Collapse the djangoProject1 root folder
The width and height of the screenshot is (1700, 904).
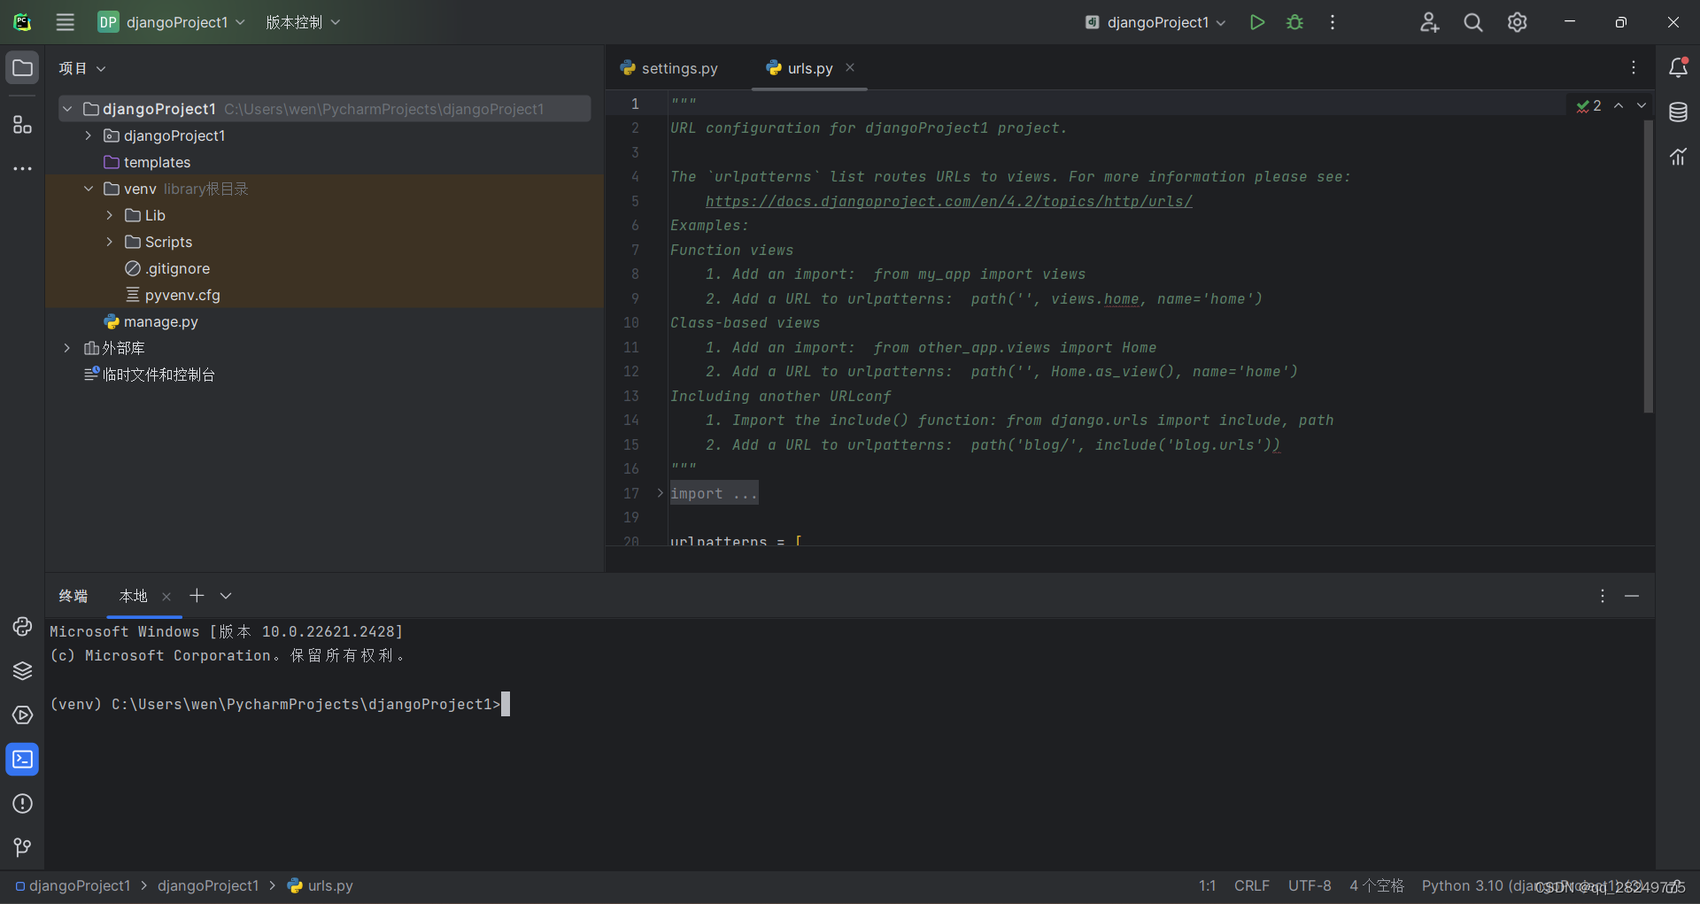click(67, 109)
